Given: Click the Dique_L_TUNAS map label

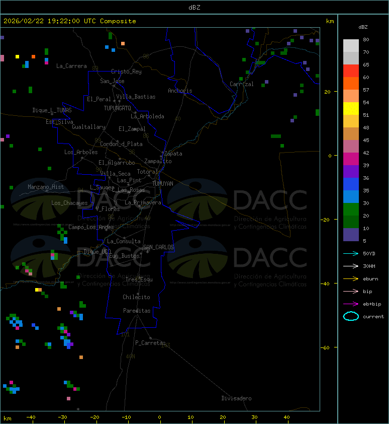Looking at the screenshot, I should 52,110.
